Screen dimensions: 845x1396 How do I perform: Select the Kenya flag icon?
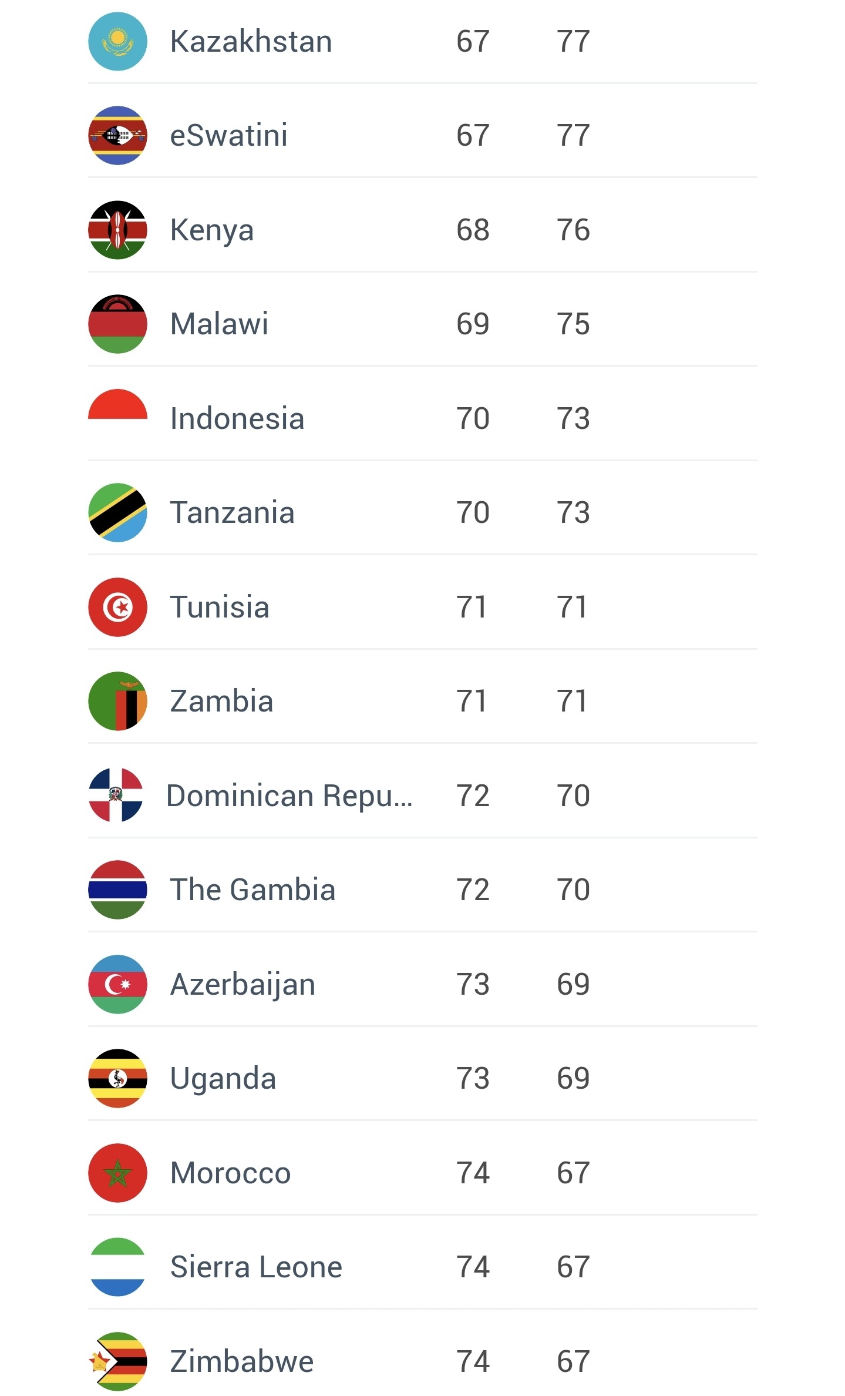point(117,230)
